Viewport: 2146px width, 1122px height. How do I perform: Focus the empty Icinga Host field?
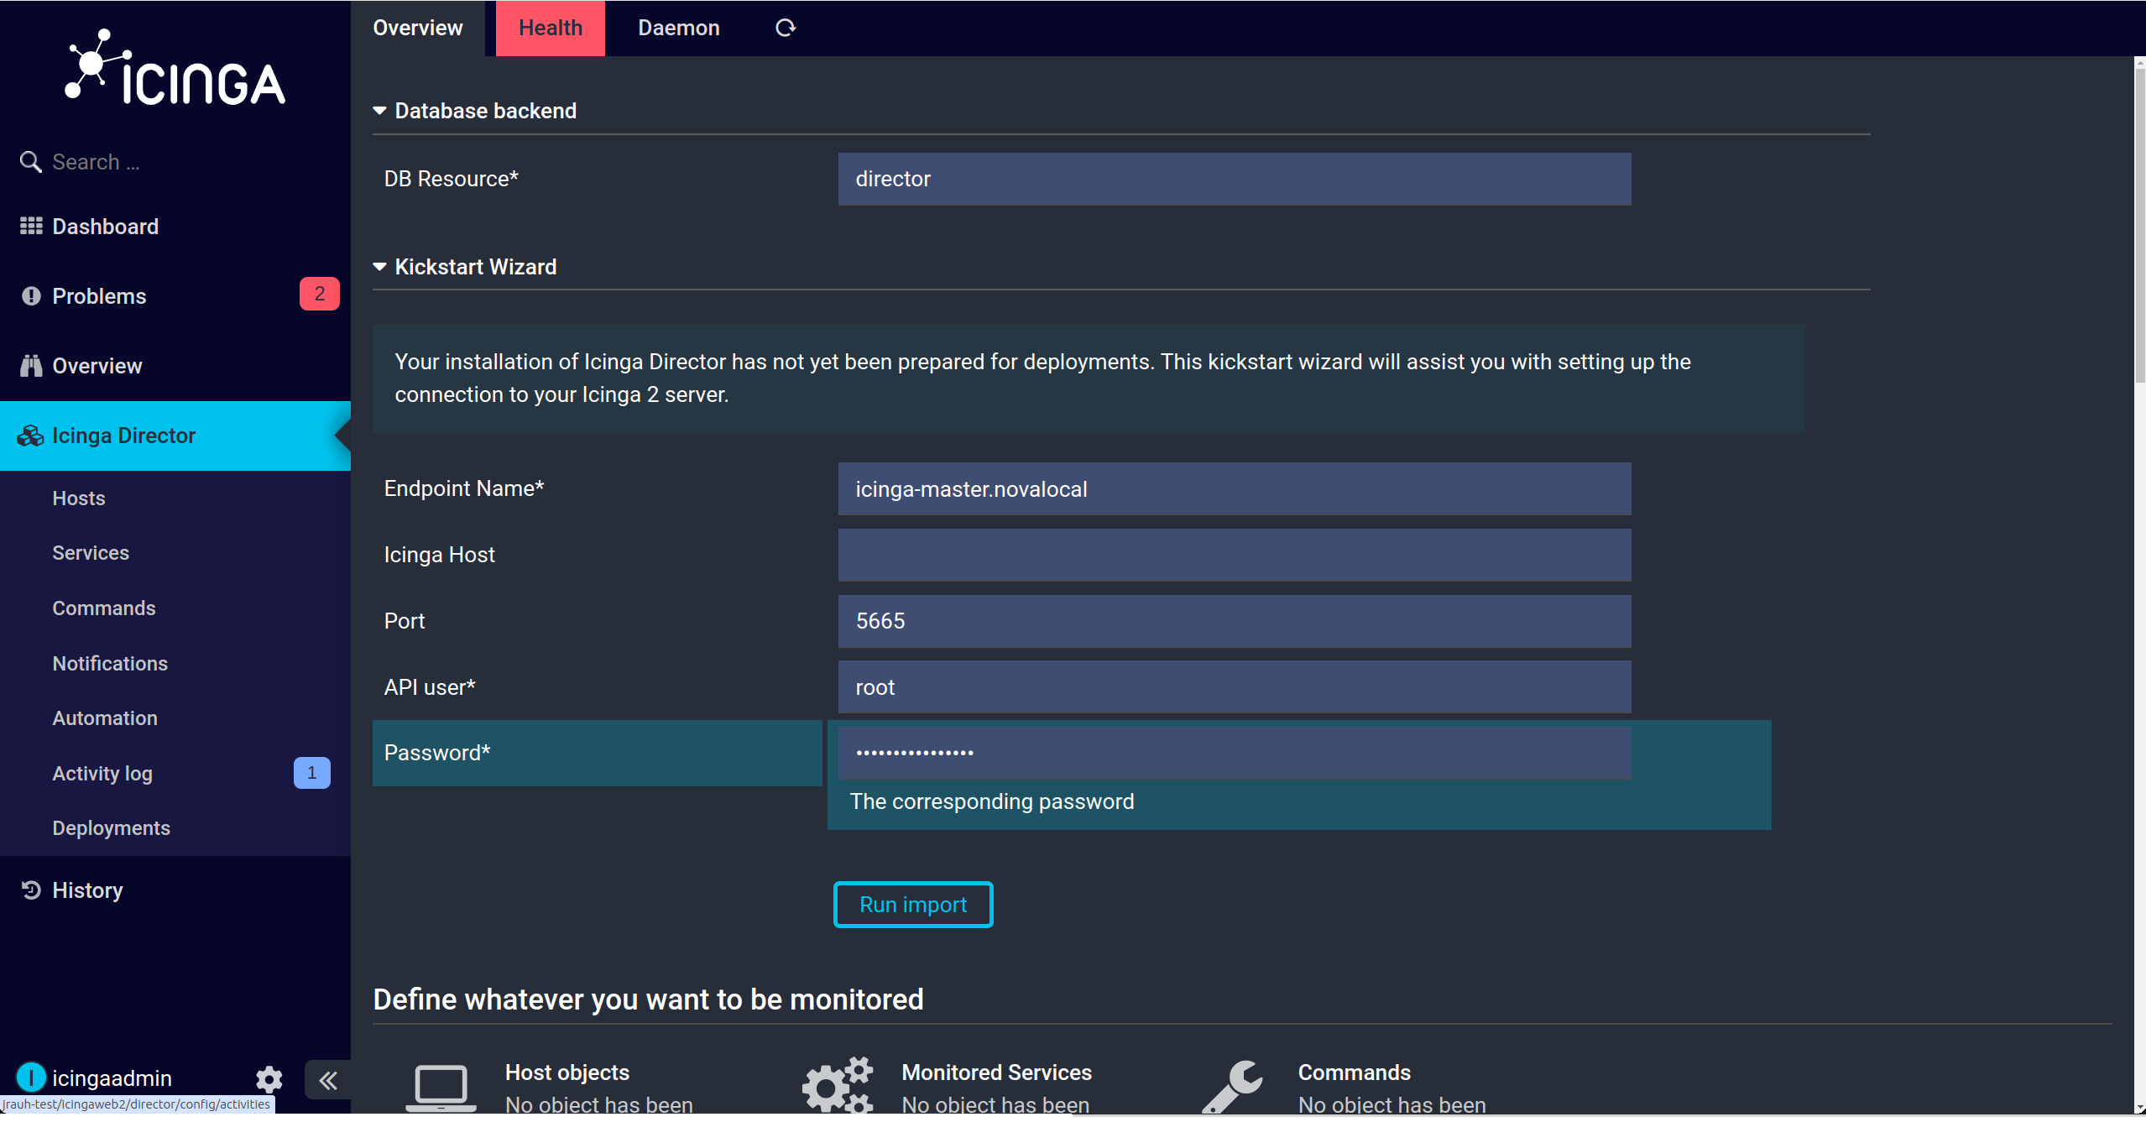1235,555
